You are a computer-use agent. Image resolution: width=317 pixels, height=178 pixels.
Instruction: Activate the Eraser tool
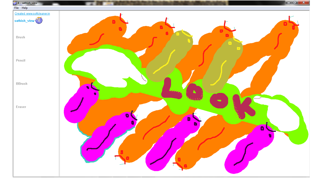click(21, 107)
